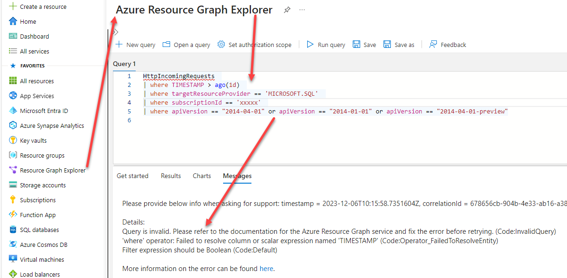This screenshot has height=278, width=567.
Task: Click the Virtual machines monitor icon
Action: pos(13,259)
